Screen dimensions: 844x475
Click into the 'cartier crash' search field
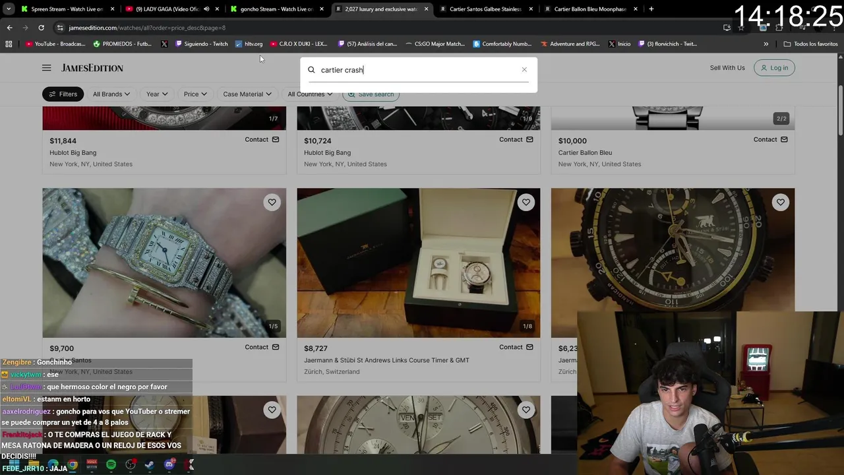click(x=419, y=70)
